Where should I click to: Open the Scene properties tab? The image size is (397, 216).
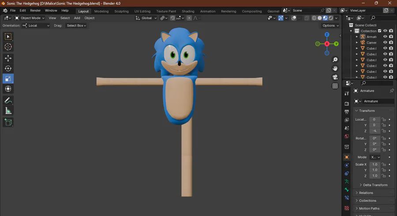pos(347,128)
